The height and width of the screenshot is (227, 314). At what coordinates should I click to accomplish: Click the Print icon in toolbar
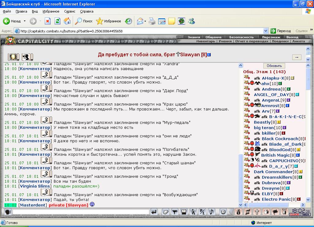pos(152,21)
